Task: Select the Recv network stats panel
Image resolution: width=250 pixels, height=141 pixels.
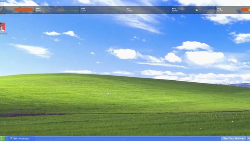Action: [x=193, y=10]
